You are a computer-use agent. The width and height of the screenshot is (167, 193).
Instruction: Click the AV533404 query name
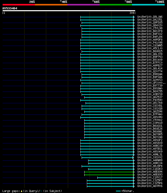10,8
